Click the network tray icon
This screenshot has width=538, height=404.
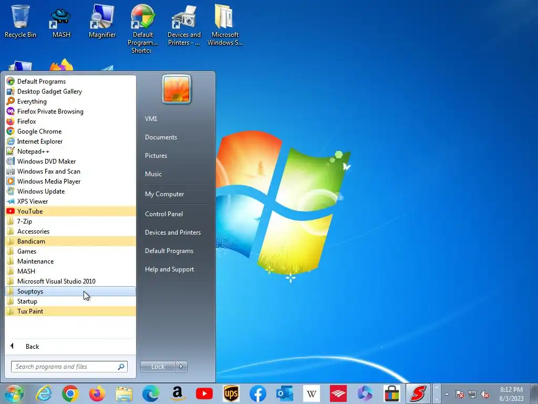click(472, 394)
